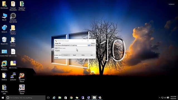Open the Device drive dropdown

pyautogui.click(x=93, y=45)
